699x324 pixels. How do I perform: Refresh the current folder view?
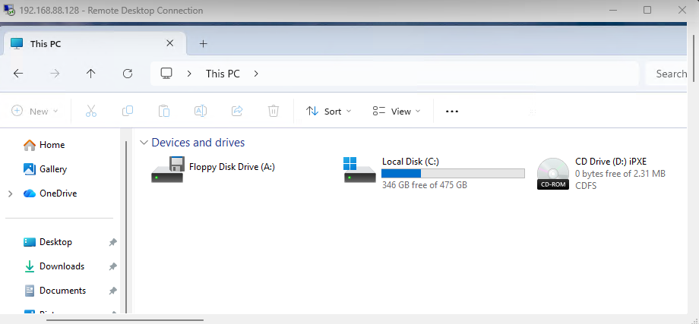point(128,74)
